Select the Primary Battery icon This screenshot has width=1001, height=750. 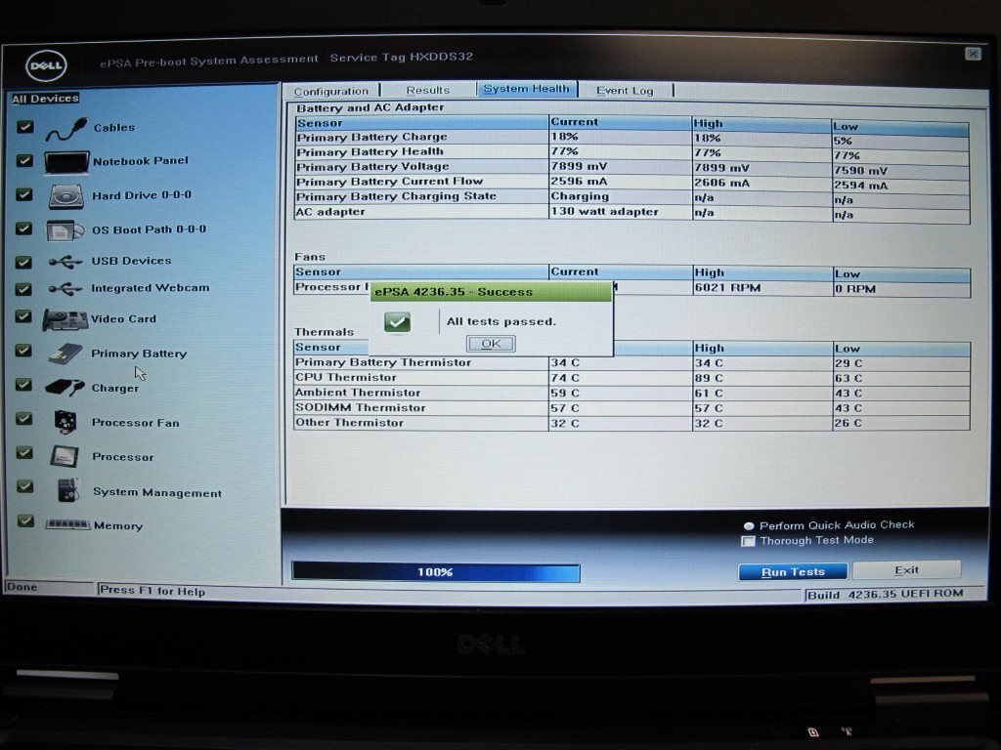[65, 354]
